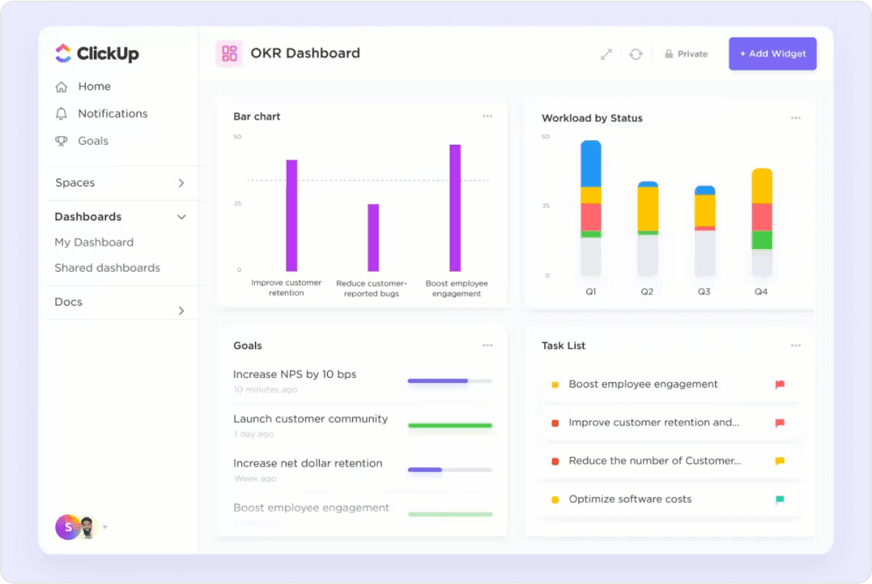872x584 pixels.
Task: Click status square of Improve customer retention task
Action: point(555,424)
